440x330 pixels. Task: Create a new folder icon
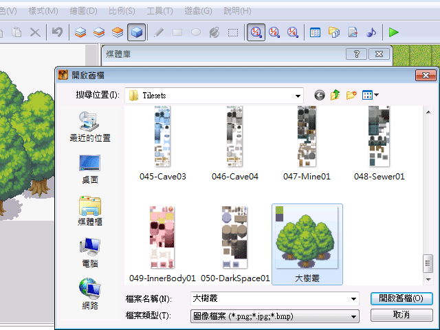pyautogui.click(x=351, y=95)
